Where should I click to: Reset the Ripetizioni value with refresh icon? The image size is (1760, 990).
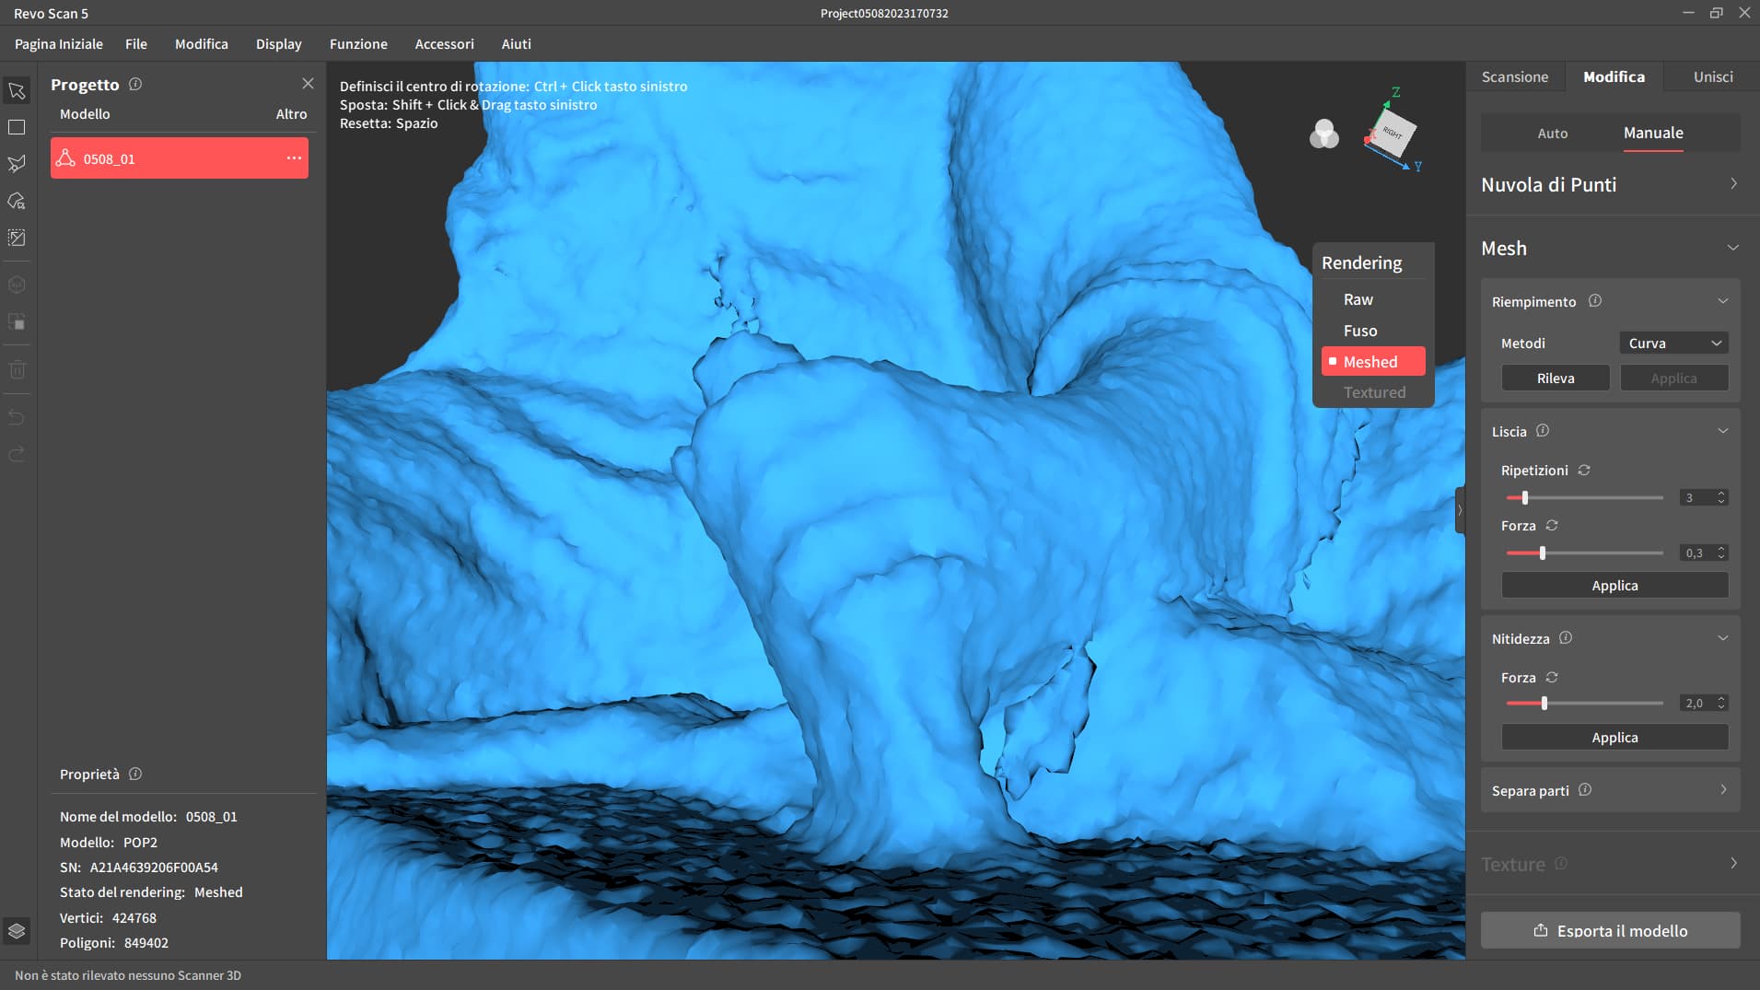point(1584,471)
